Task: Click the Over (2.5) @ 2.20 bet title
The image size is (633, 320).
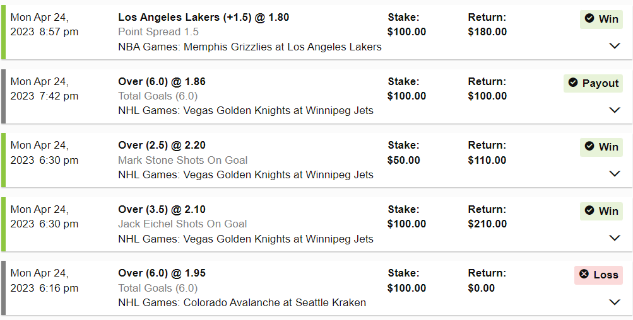Action: (x=162, y=146)
